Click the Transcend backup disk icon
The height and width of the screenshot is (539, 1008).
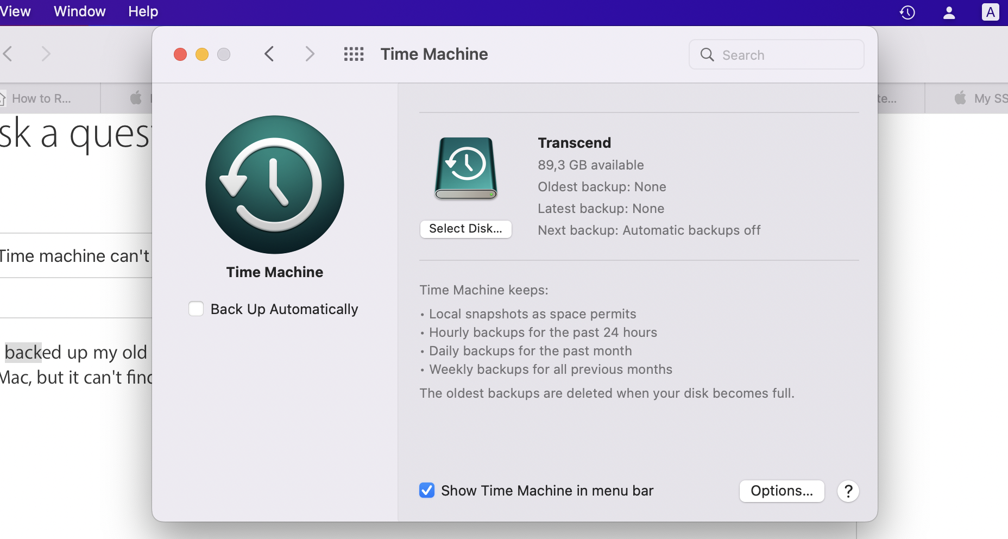(466, 168)
